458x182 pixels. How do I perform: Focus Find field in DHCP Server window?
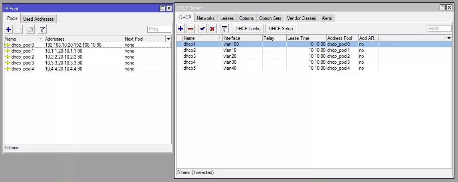pos(440,28)
